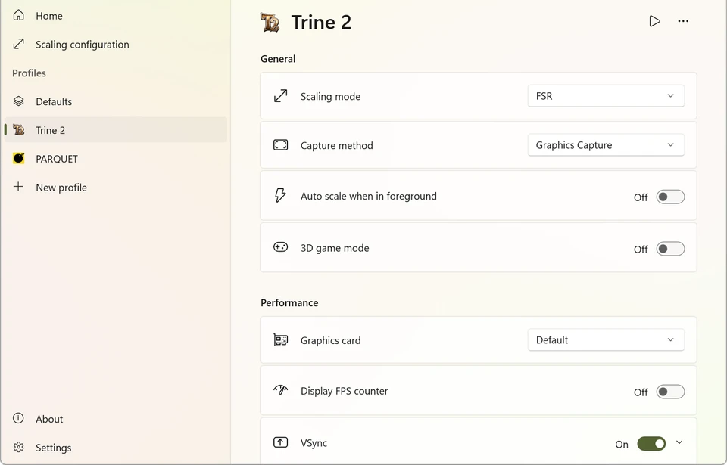727x465 pixels.
Task: Open the About page
Action: (49, 419)
